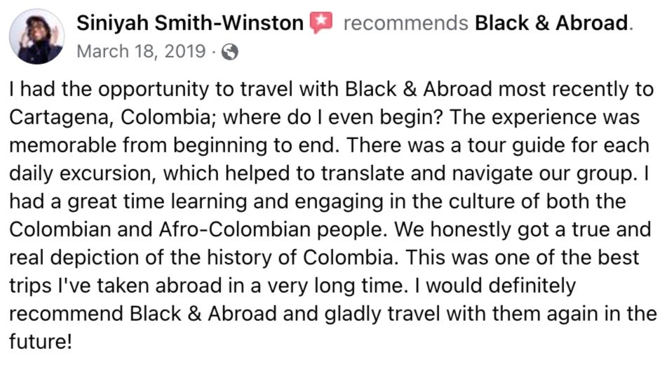Open Siniyah Smith-Winston's profile picture
The height and width of the screenshot is (365, 672).
pos(37,36)
